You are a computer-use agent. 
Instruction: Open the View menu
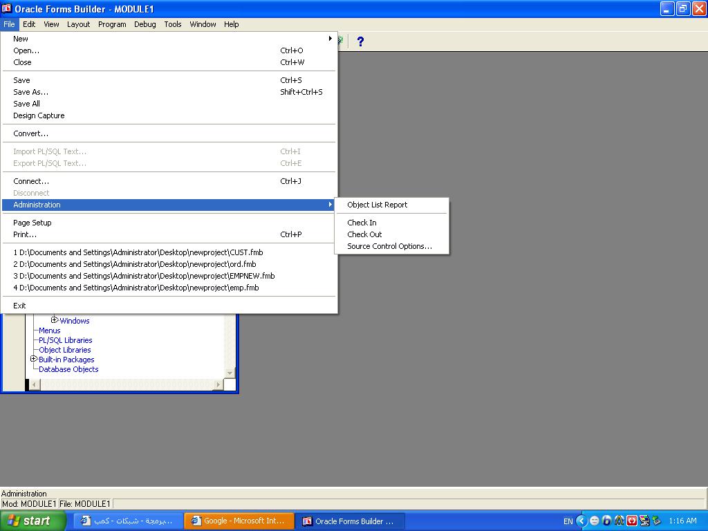(x=51, y=24)
